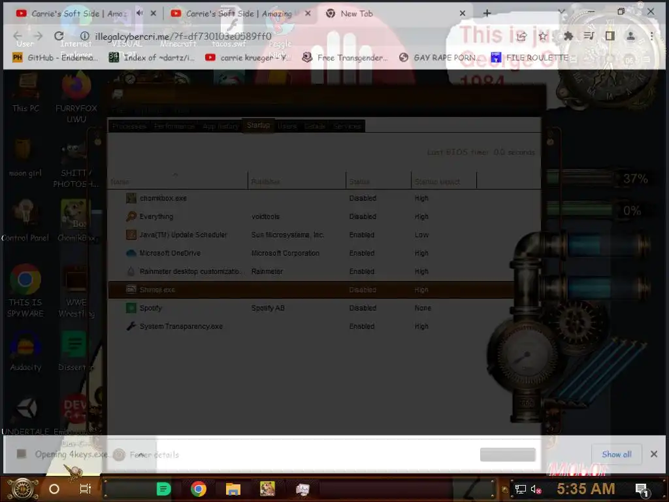Open the Details tab in Task Manager

(x=315, y=126)
